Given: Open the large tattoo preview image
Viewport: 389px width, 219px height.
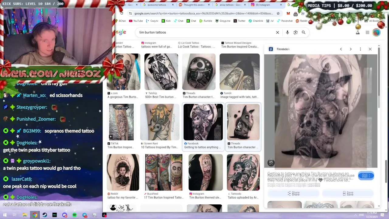Looking at the screenshot, I should tap(321, 111).
